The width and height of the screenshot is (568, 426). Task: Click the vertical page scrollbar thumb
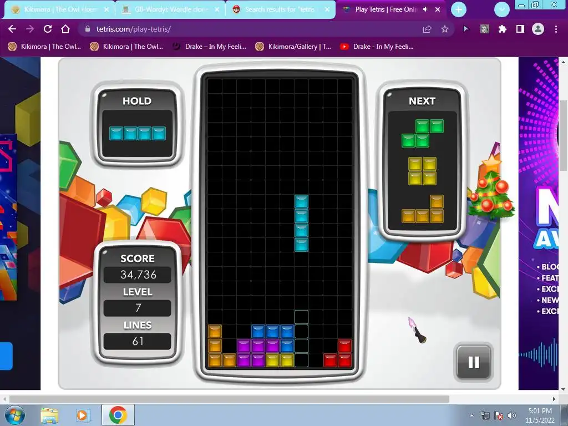coord(564,134)
